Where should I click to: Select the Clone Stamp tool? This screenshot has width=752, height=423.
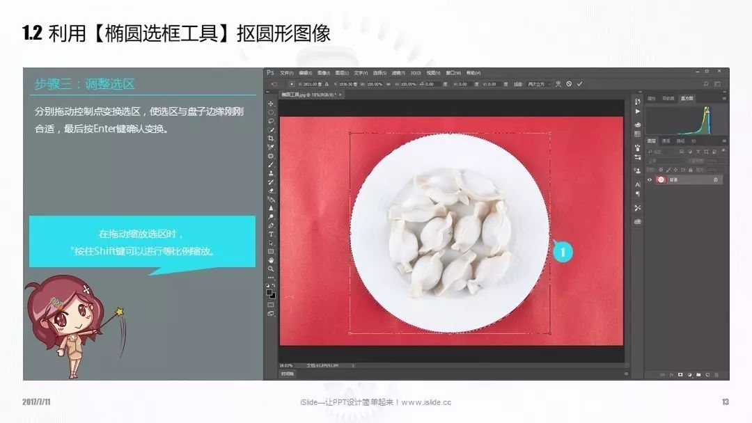coord(271,173)
